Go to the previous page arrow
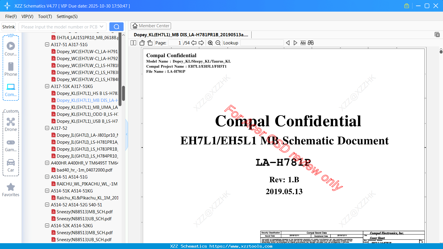This screenshot has width=443, height=249. (194, 43)
